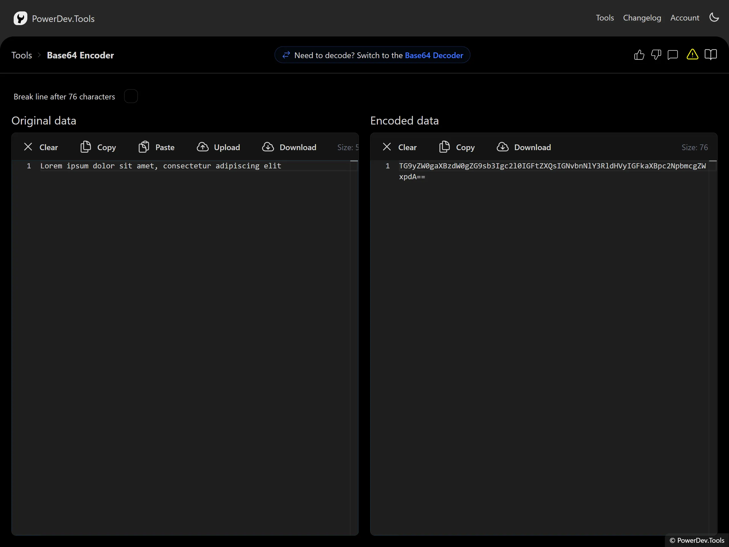Click the copy icon in Encoded data toolbar
Screen dimensions: 729x547
click(445, 147)
